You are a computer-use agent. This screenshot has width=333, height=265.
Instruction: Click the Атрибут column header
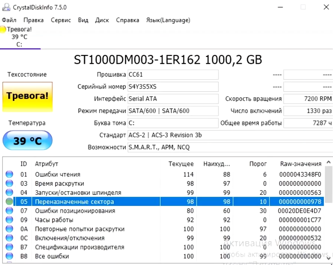click(46, 164)
